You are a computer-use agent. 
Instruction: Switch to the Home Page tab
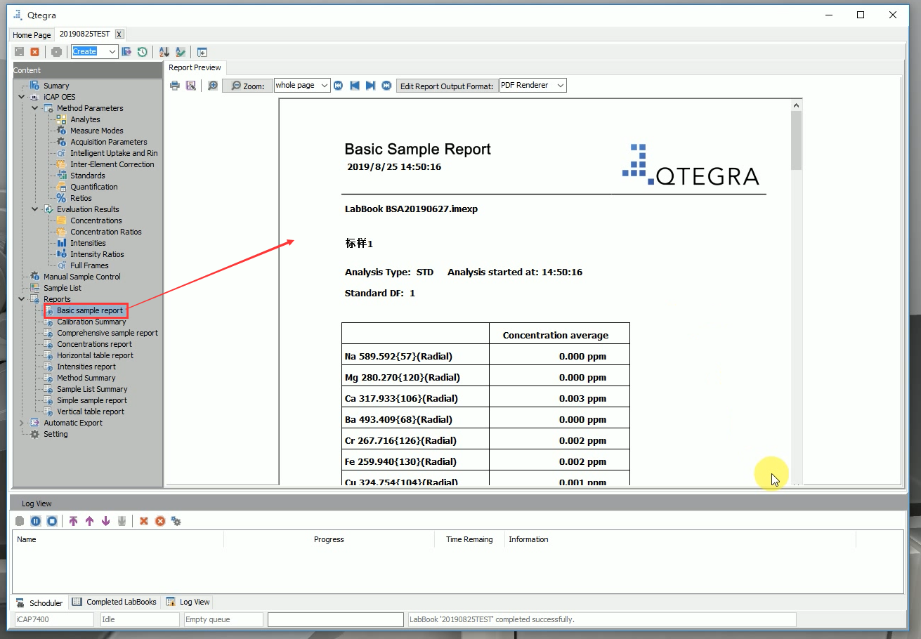tap(32, 35)
